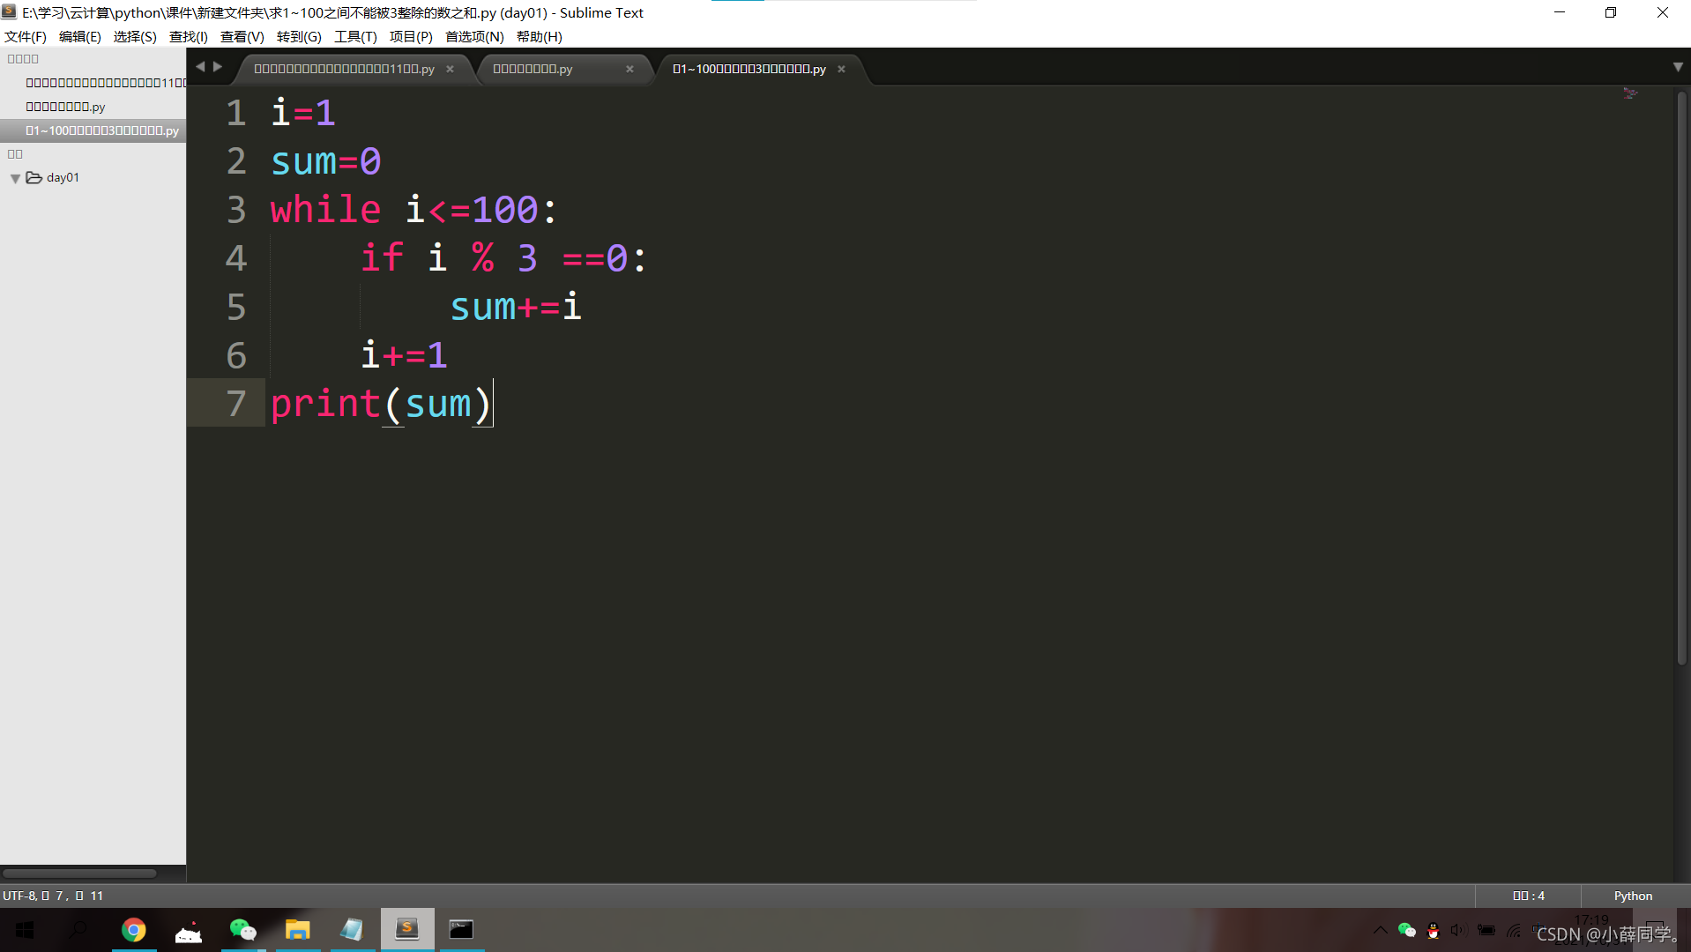Collapse the day01 folder tree
The height and width of the screenshot is (952, 1691).
[x=15, y=178]
